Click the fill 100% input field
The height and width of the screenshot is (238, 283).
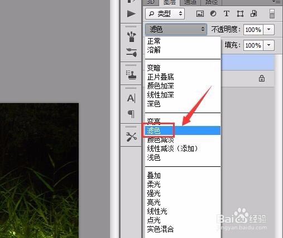point(253,45)
